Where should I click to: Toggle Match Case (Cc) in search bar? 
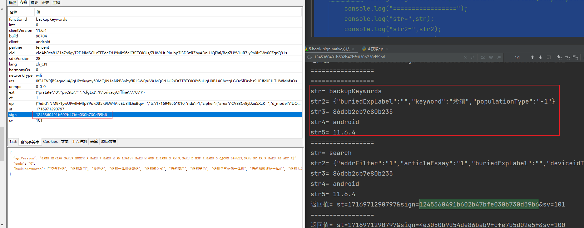pos(483,57)
